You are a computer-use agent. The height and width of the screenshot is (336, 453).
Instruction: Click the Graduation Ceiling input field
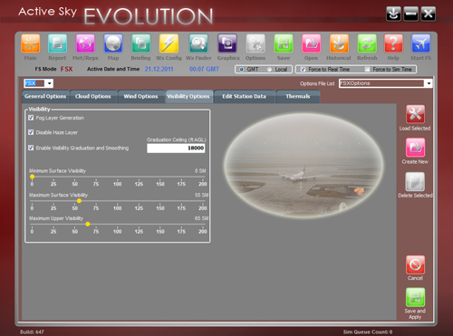176,148
